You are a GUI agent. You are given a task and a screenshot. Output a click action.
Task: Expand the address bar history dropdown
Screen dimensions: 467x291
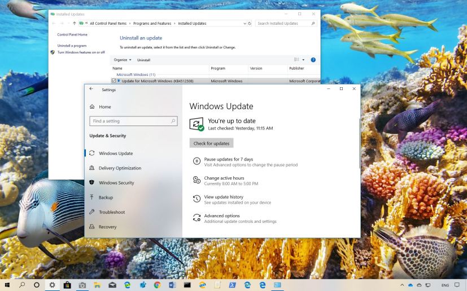pos(245,23)
